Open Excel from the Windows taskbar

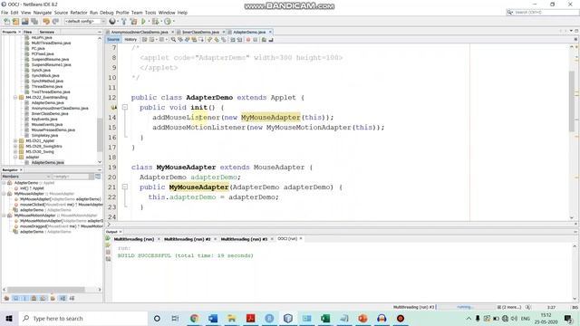click(325, 318)
